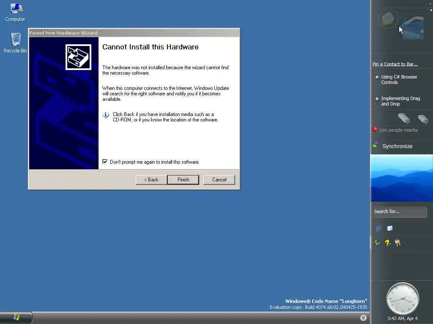The height and width of the screenshot is (324, 433).
Task: Click the hardware wizard device icon
Action: pyautogui.click(x=78, y=57)
